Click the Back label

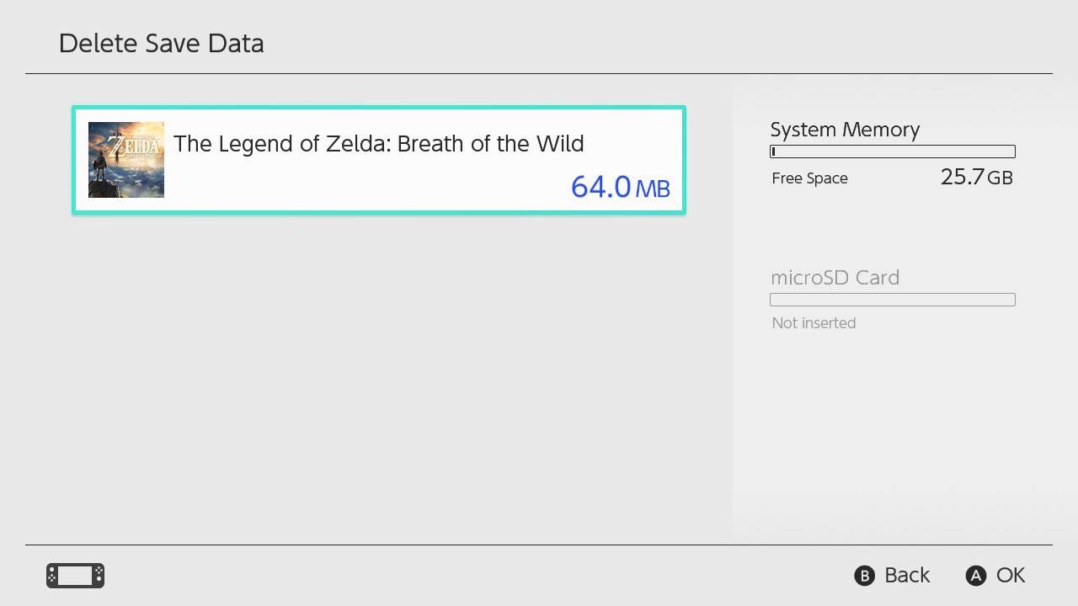(906, 575)
